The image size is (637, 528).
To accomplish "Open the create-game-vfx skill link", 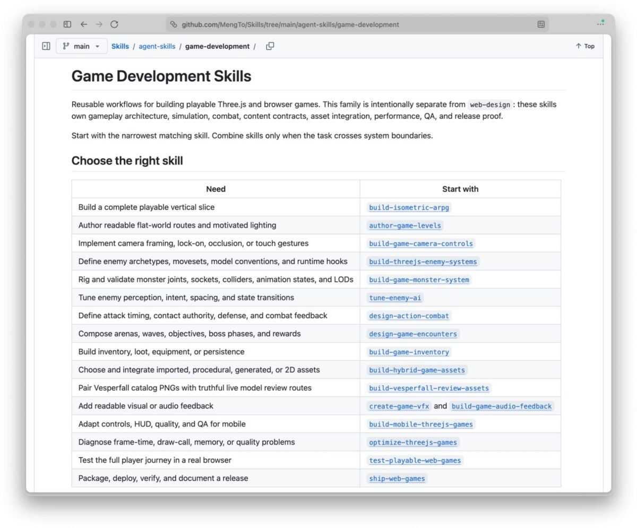I will tap(399, 406).
